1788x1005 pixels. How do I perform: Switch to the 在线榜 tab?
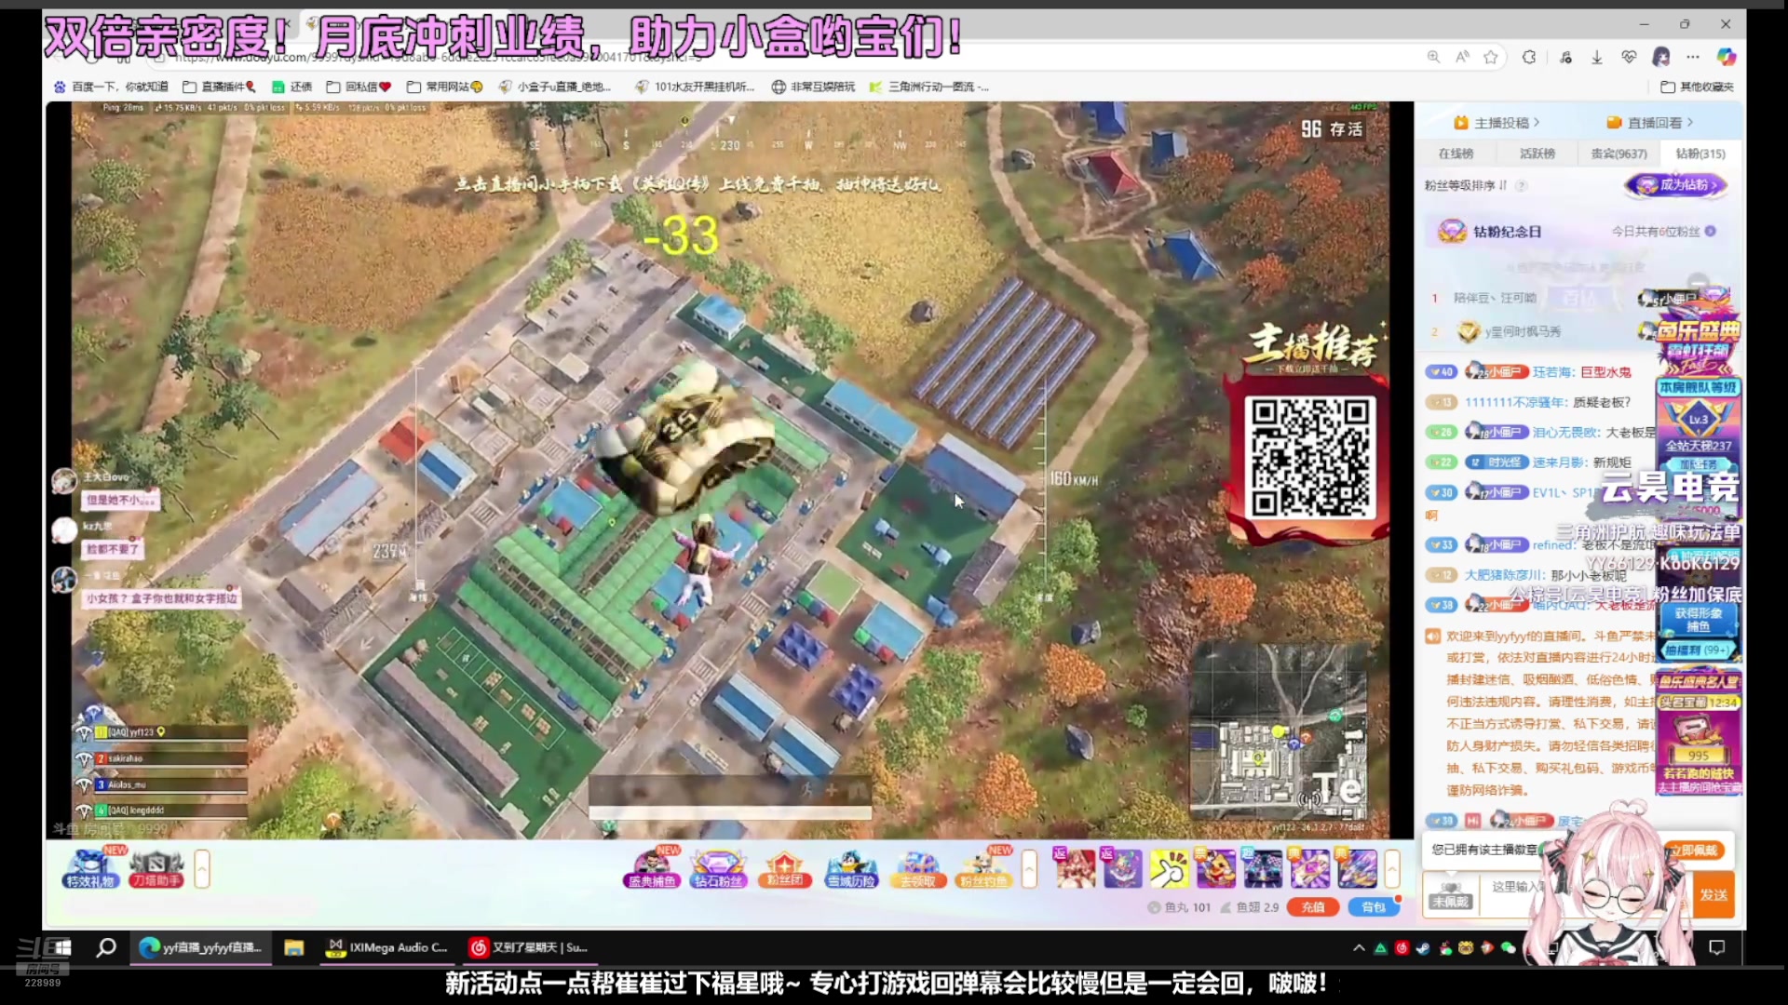point(1456,154)
